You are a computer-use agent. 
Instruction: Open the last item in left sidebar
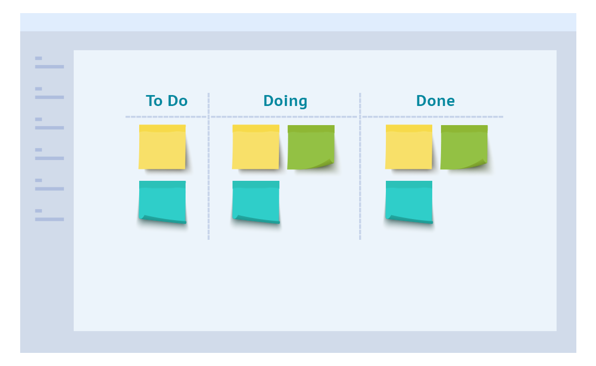pos(49,216)
